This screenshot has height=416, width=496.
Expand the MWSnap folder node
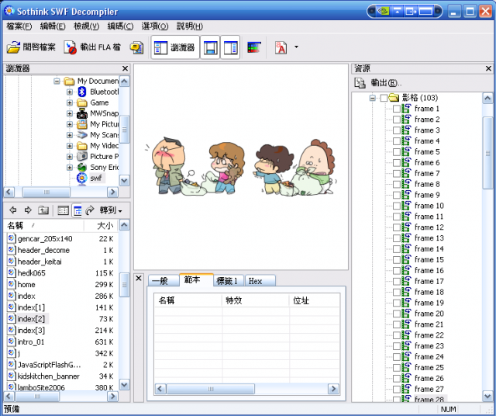(x=70, y=113)
